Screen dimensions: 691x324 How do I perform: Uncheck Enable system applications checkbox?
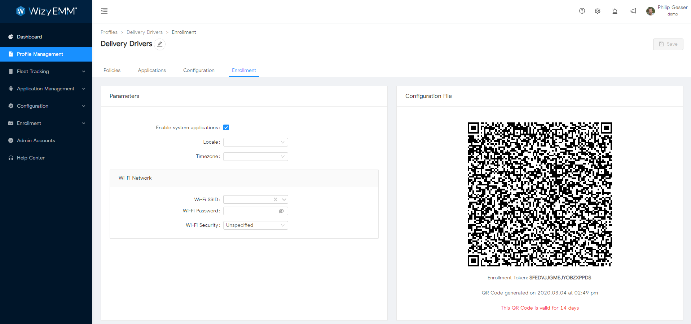click(226, 127)
